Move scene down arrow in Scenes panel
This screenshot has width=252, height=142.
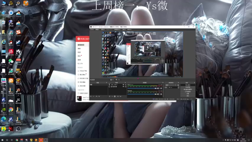tap(99, 96)
